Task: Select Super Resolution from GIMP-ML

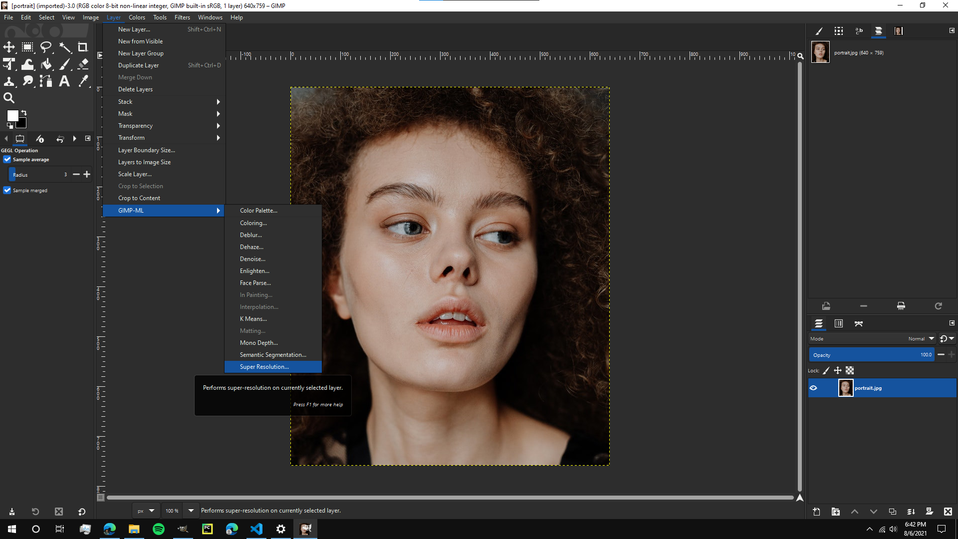Action: coord(264,367)
